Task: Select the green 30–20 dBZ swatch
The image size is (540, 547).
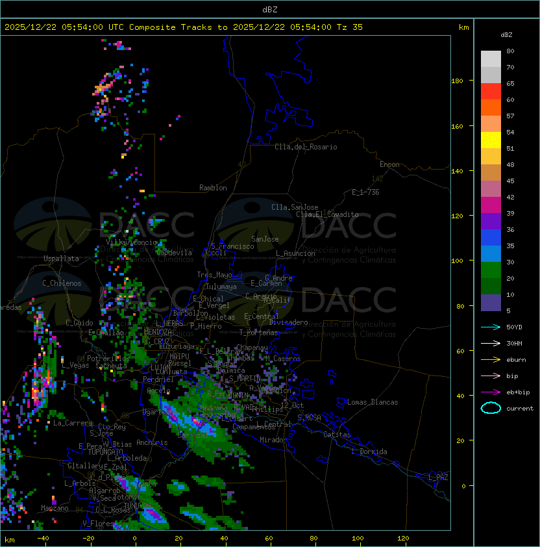Action: coord(491,270)
